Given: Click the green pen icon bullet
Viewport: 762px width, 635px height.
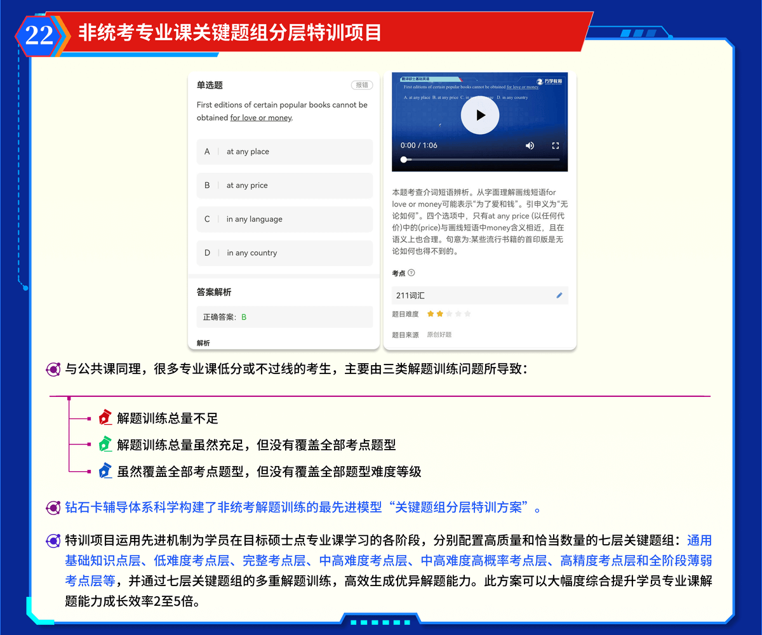Looking at the screenshot, I should click(x=105, y=444).
